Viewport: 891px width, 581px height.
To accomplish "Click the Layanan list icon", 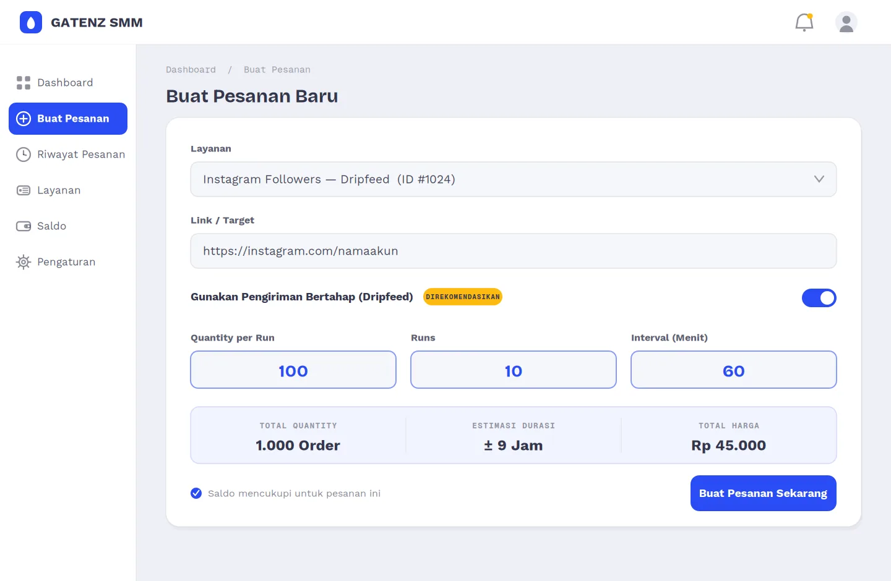I will click(24, 190).
